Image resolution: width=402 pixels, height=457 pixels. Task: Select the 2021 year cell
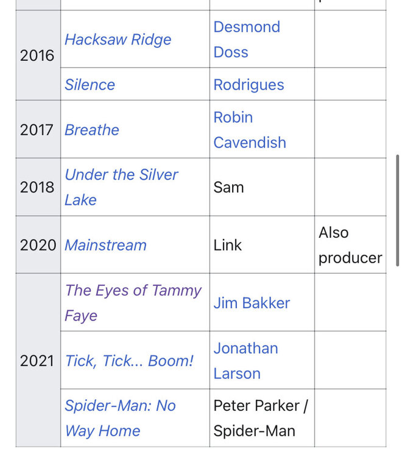38,361
